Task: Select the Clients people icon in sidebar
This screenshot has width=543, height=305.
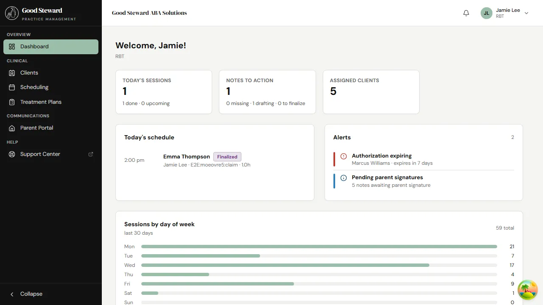Action: [11, 72]
